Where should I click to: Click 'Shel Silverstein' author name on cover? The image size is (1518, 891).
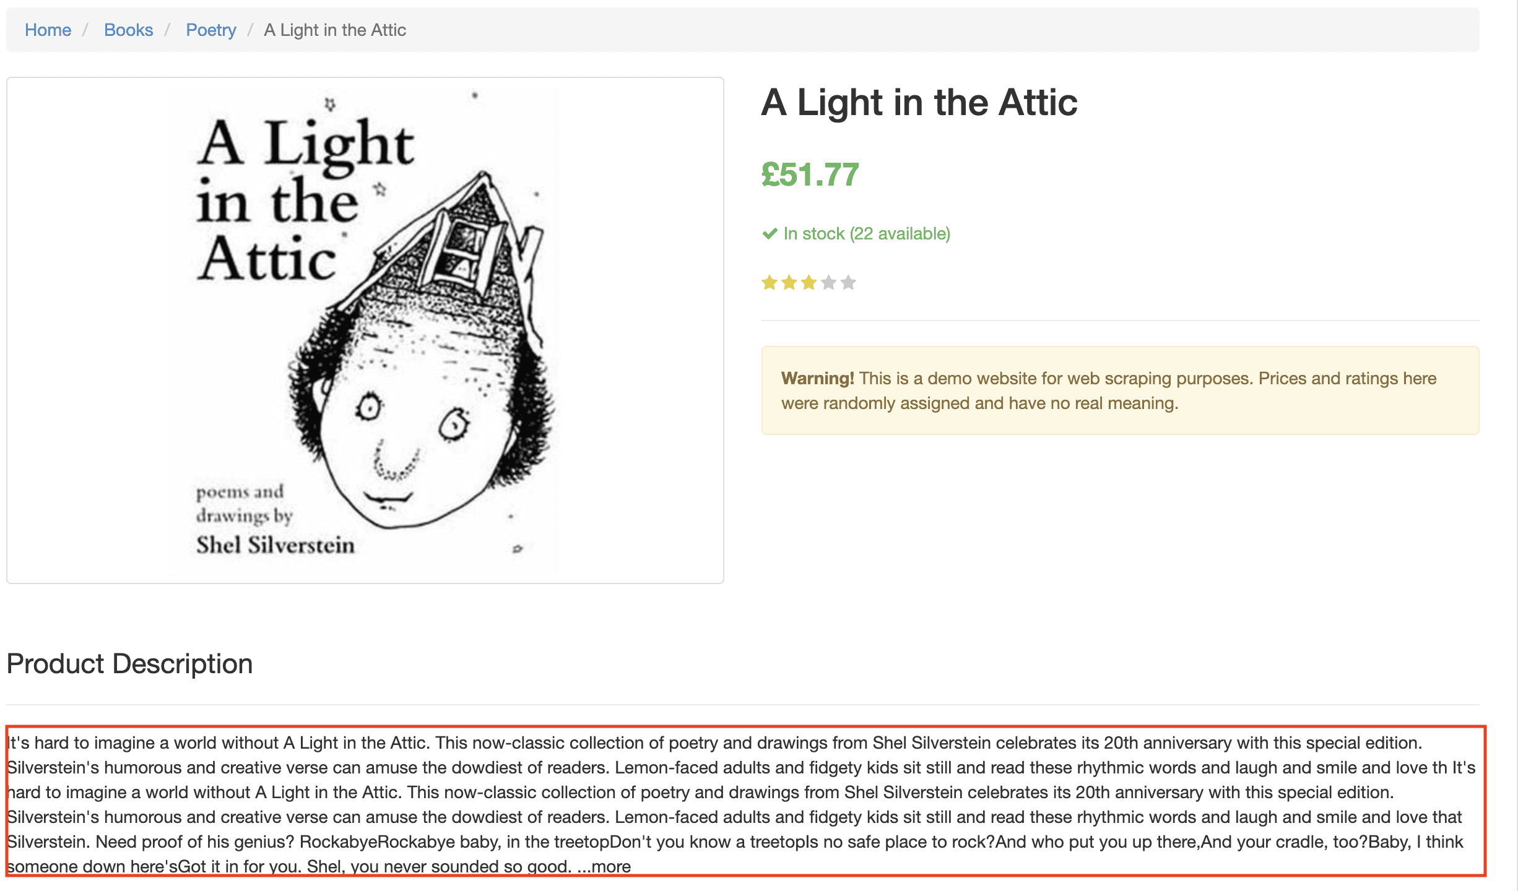275,545
